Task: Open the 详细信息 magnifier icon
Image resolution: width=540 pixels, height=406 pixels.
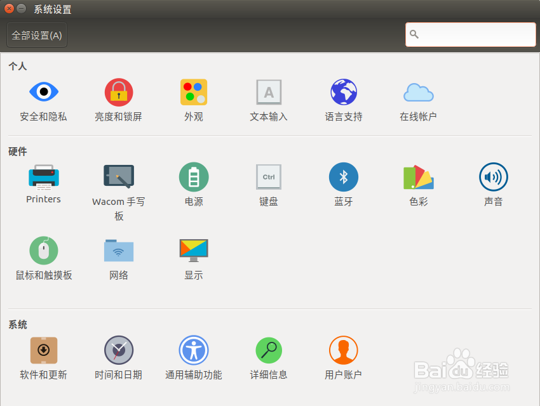Action: (x=269, y=350)
